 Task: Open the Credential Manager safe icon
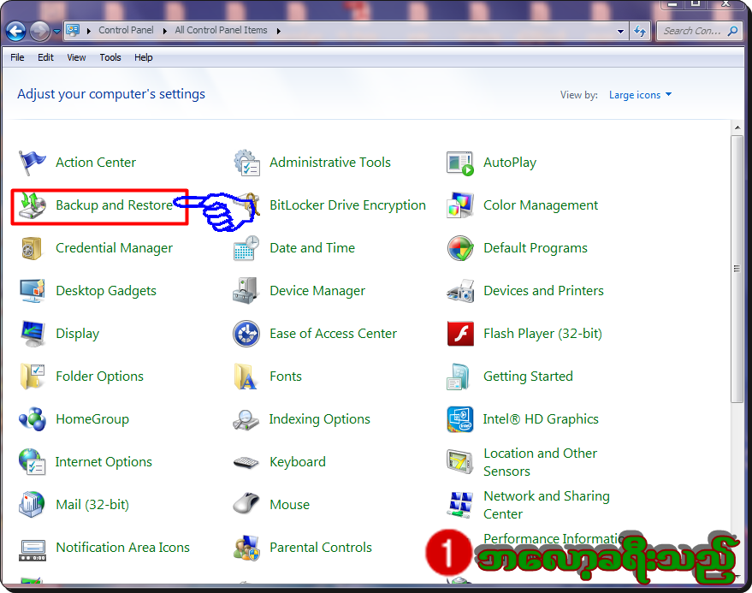(33, 248)
